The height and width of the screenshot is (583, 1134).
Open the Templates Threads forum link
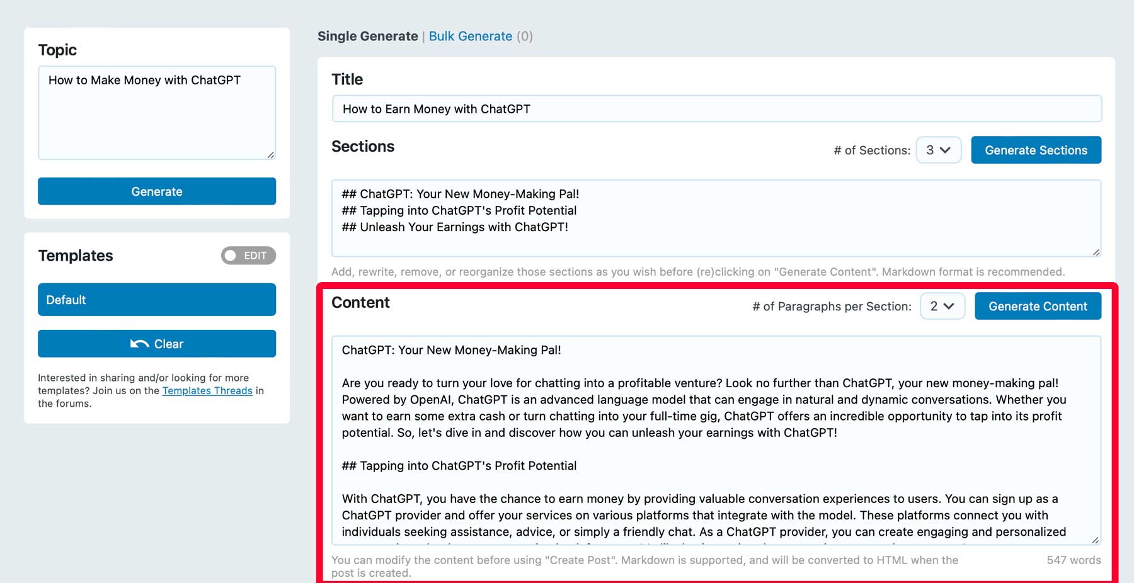tap(207, 390)
